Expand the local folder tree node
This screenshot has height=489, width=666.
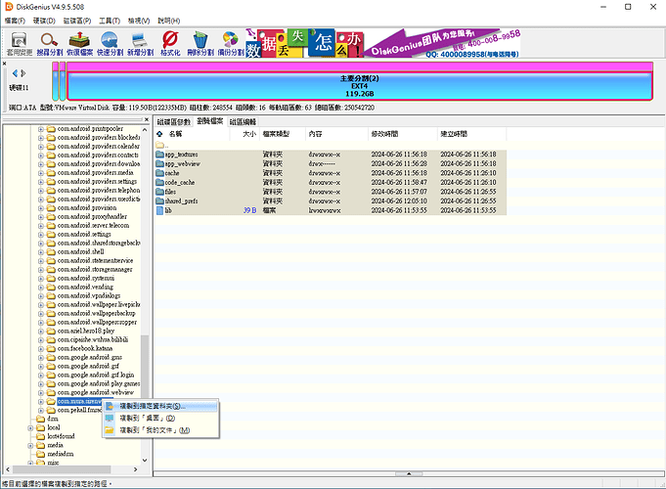(30, 427)
